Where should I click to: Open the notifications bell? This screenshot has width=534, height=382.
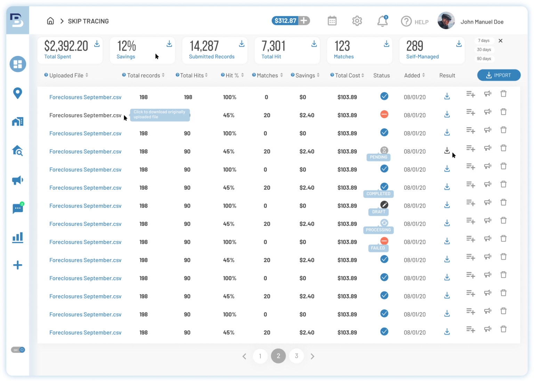382,21
